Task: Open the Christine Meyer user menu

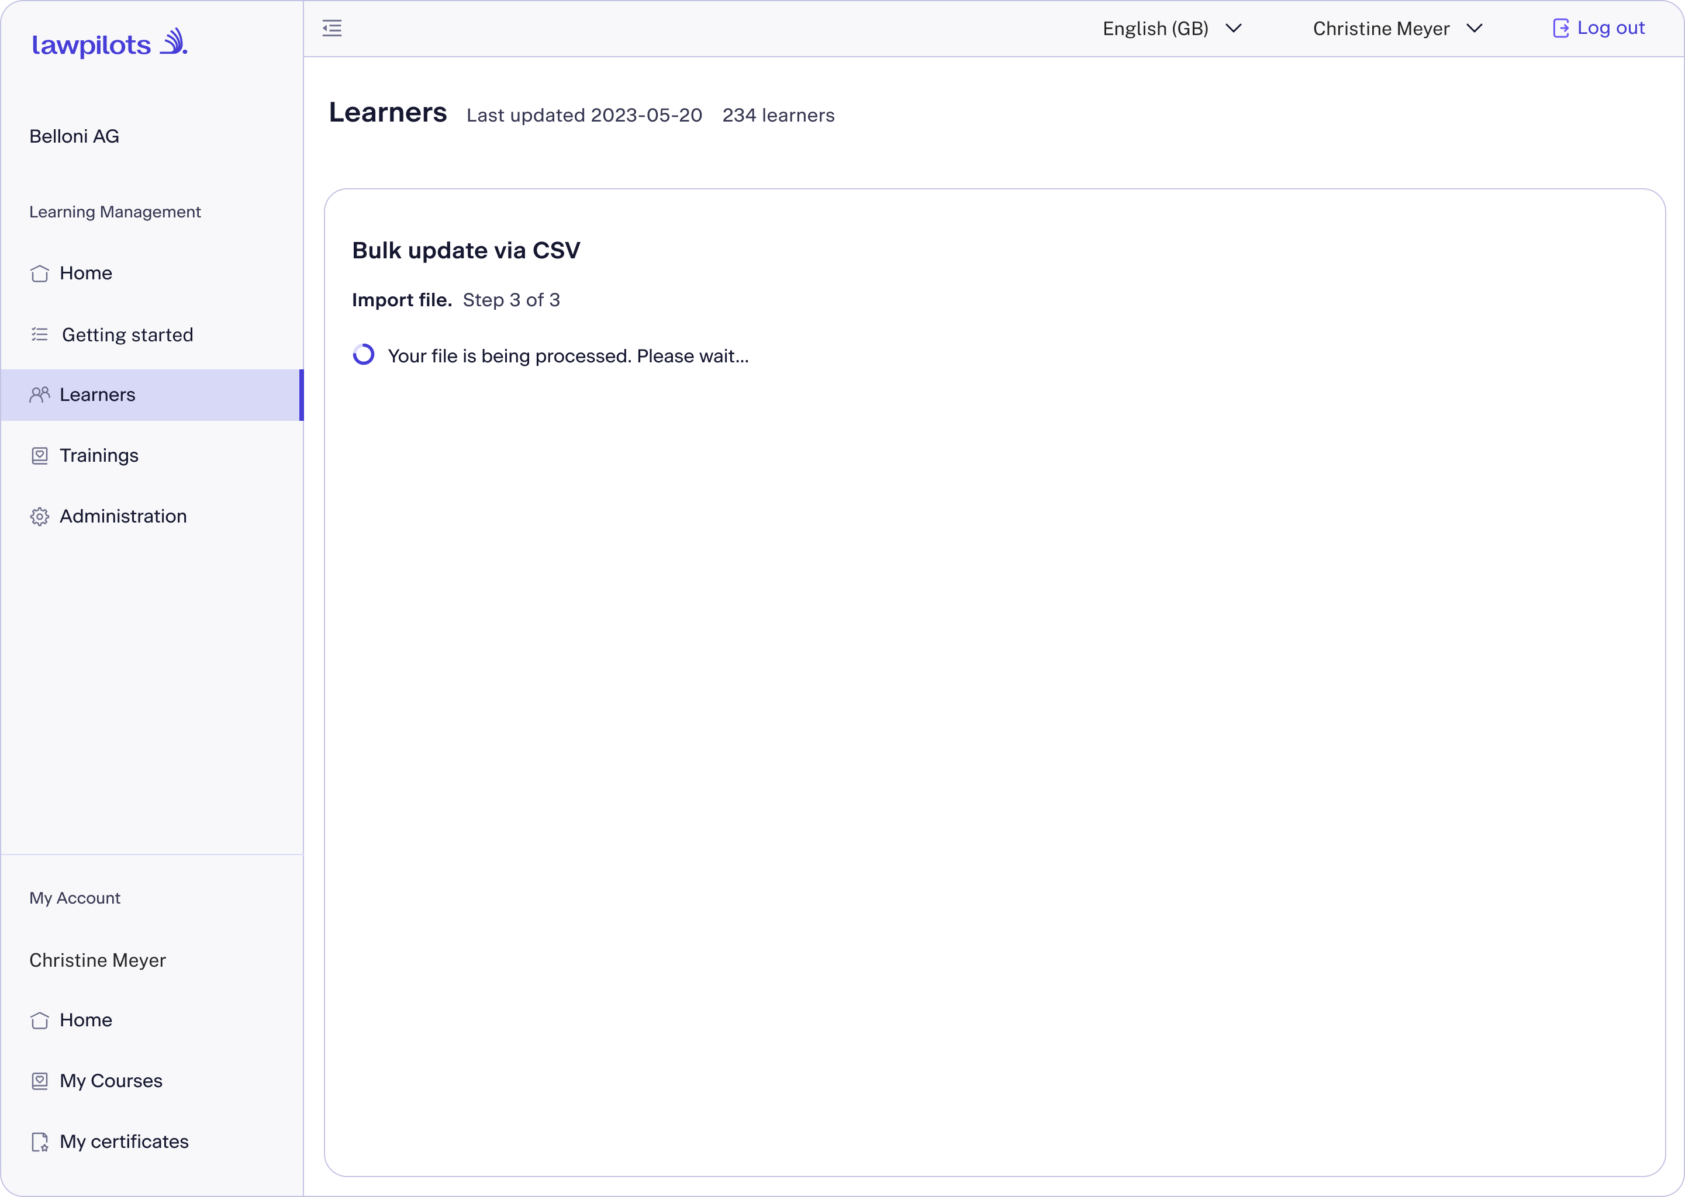Action: [1397, 28]
